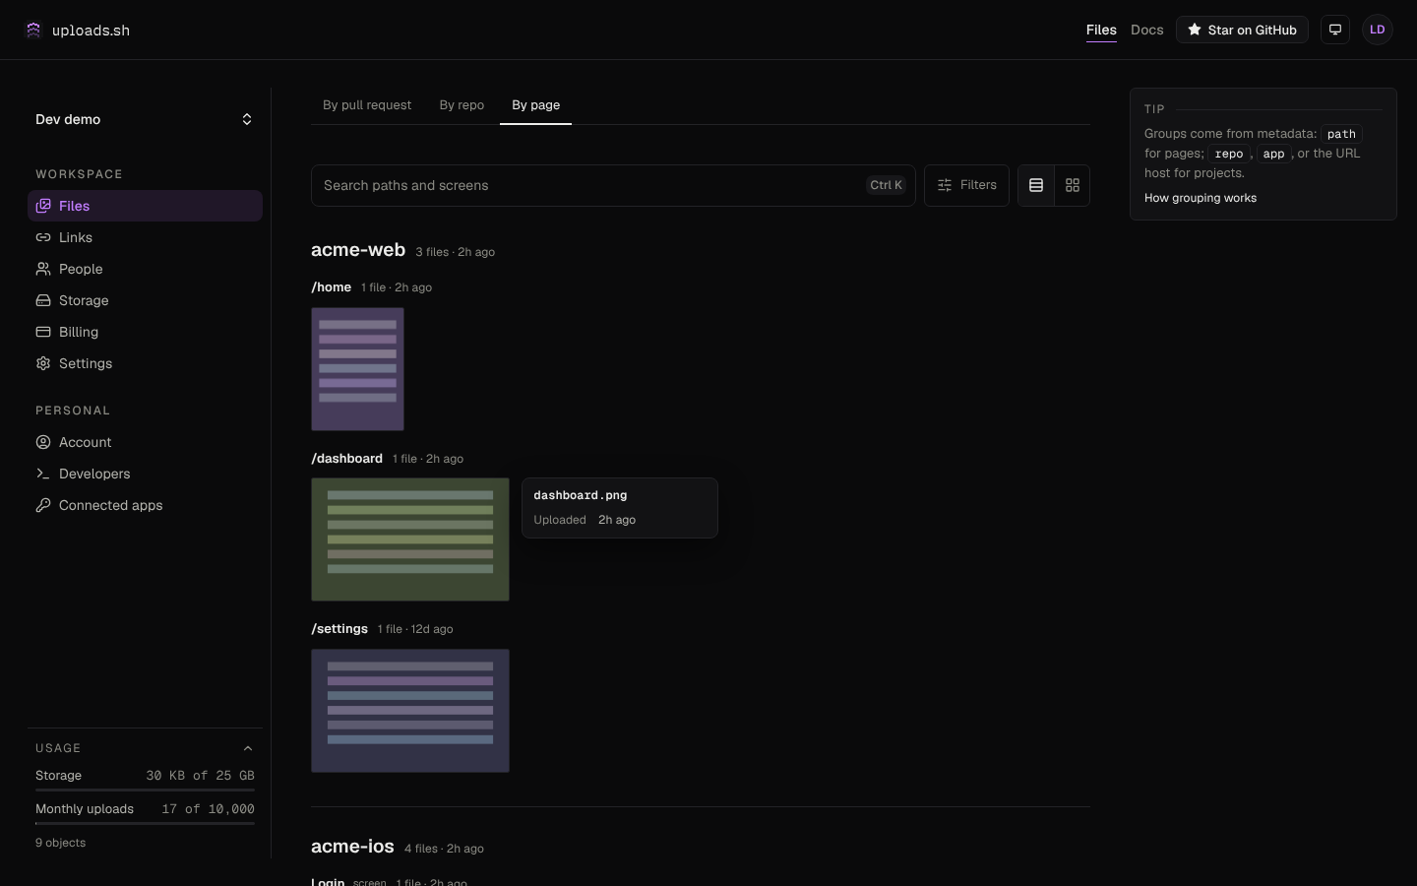This screenshot has width=1417, height=886.
Task: Open the /dashboard screenshot thumbnail
Action: coord(410,539)
